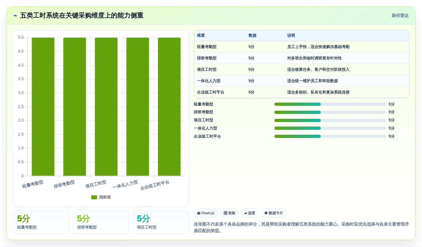Click the 轻量考勤型 5分 data card
422x247 pixels.
pyautogui.click(x=41, y=222)
